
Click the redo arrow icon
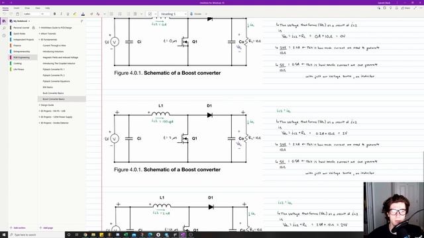click(x=11, y=14)
